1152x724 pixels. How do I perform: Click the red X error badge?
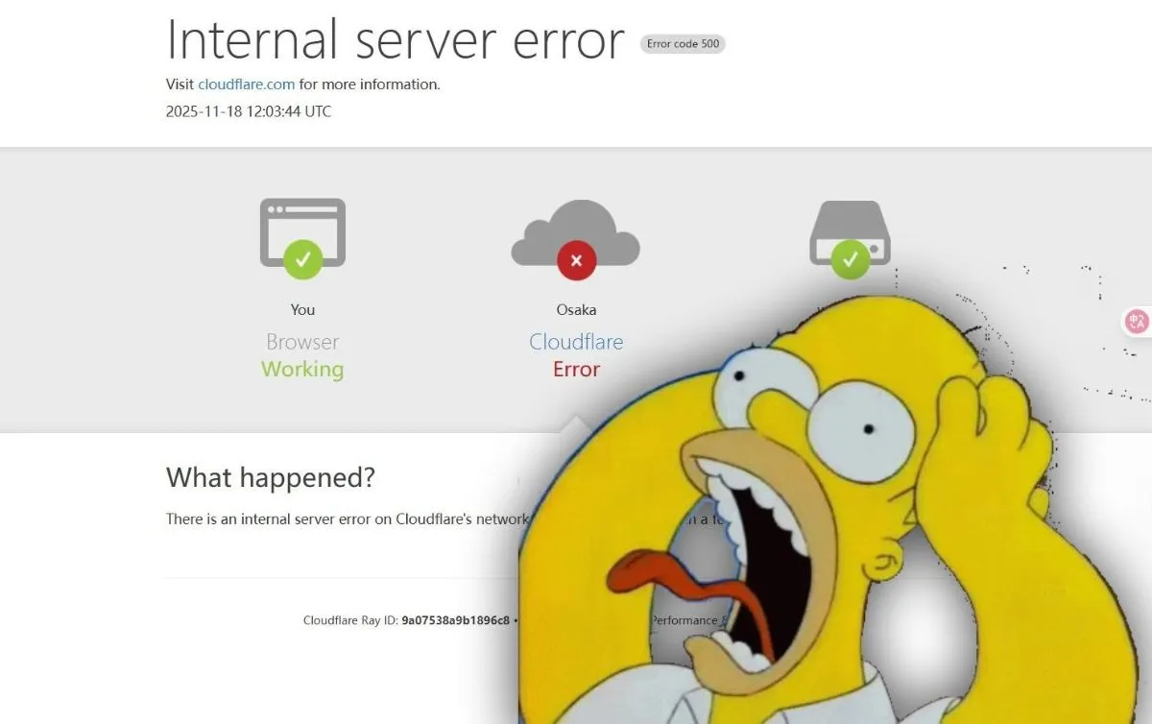click(576, 259)
